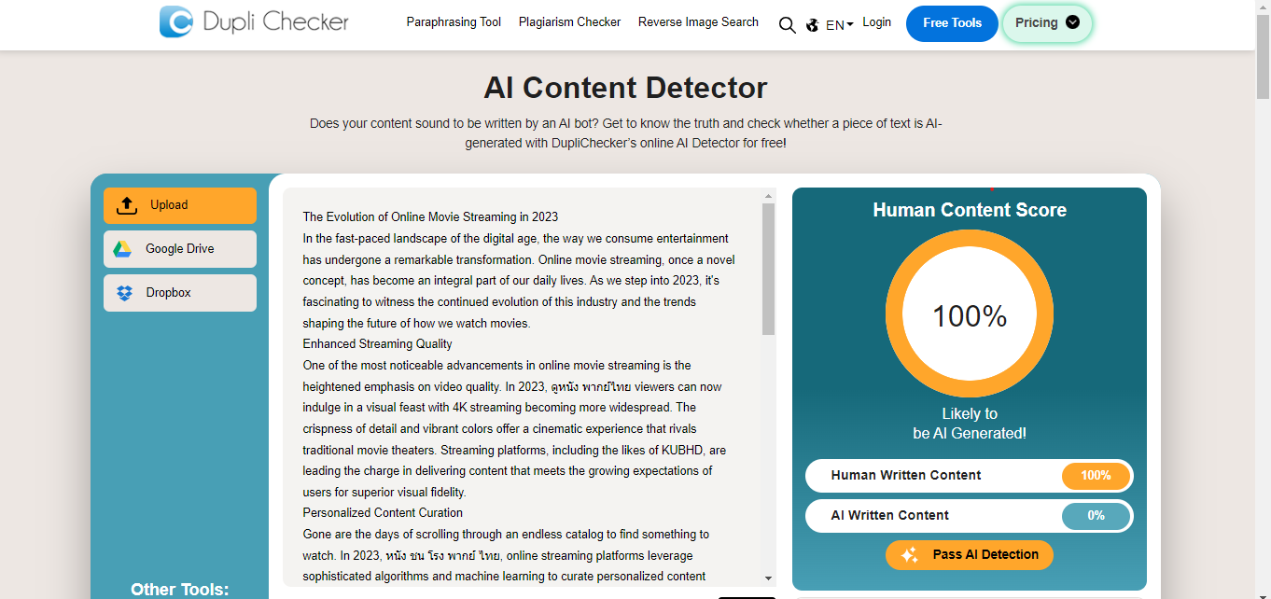Click the upload arrow icon
The height and width of the screenshot is (599, 1271).
[127, 205]
